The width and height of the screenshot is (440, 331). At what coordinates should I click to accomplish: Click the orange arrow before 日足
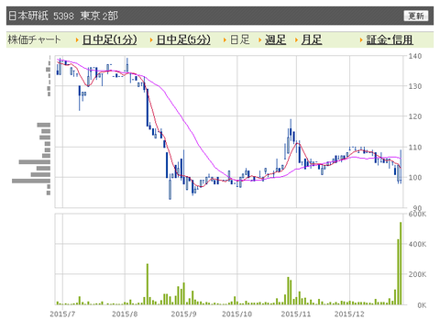(225, 40)
